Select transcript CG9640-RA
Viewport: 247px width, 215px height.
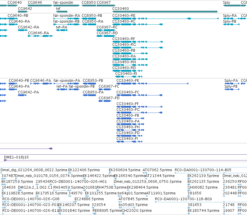tap(19, 21)
